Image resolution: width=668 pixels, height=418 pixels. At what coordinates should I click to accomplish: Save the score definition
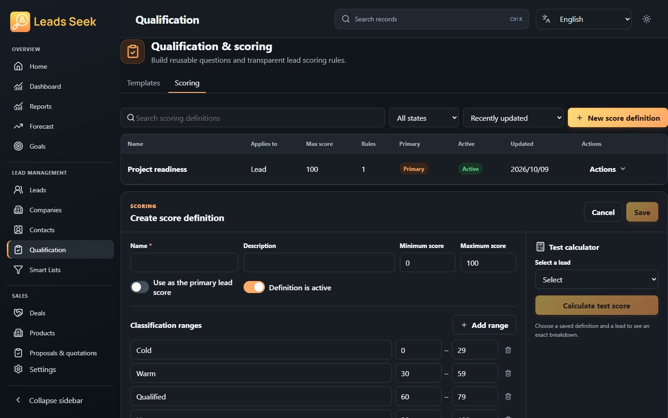pos(642,212)
